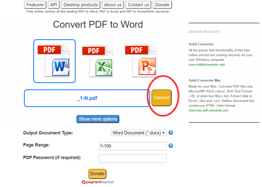
Task: Open the Output Document Type dropdown
Action: pyautogui.click(x=139, y=133)
